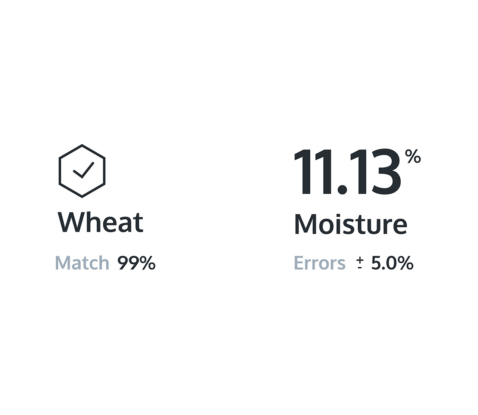Click the checkmark inside the hexagon
This screenshot has height=415, width=478.
(x=83, y=170)
